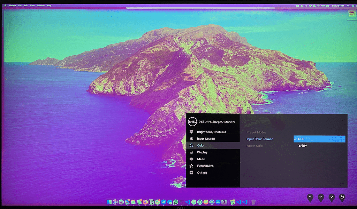
Task: Select the RGB input color format option
Action: (319, 139)
